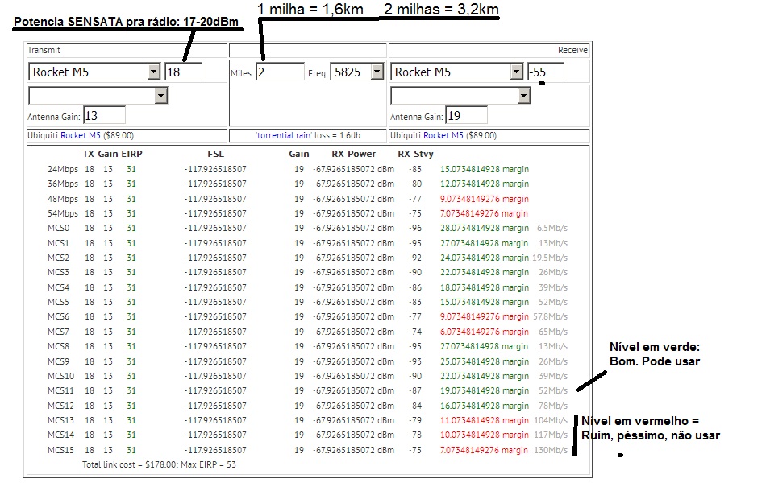Open the transmit Ubiquiti Rocket M5 link
This screenshot has width=766, height=491.
click(80, 135)
